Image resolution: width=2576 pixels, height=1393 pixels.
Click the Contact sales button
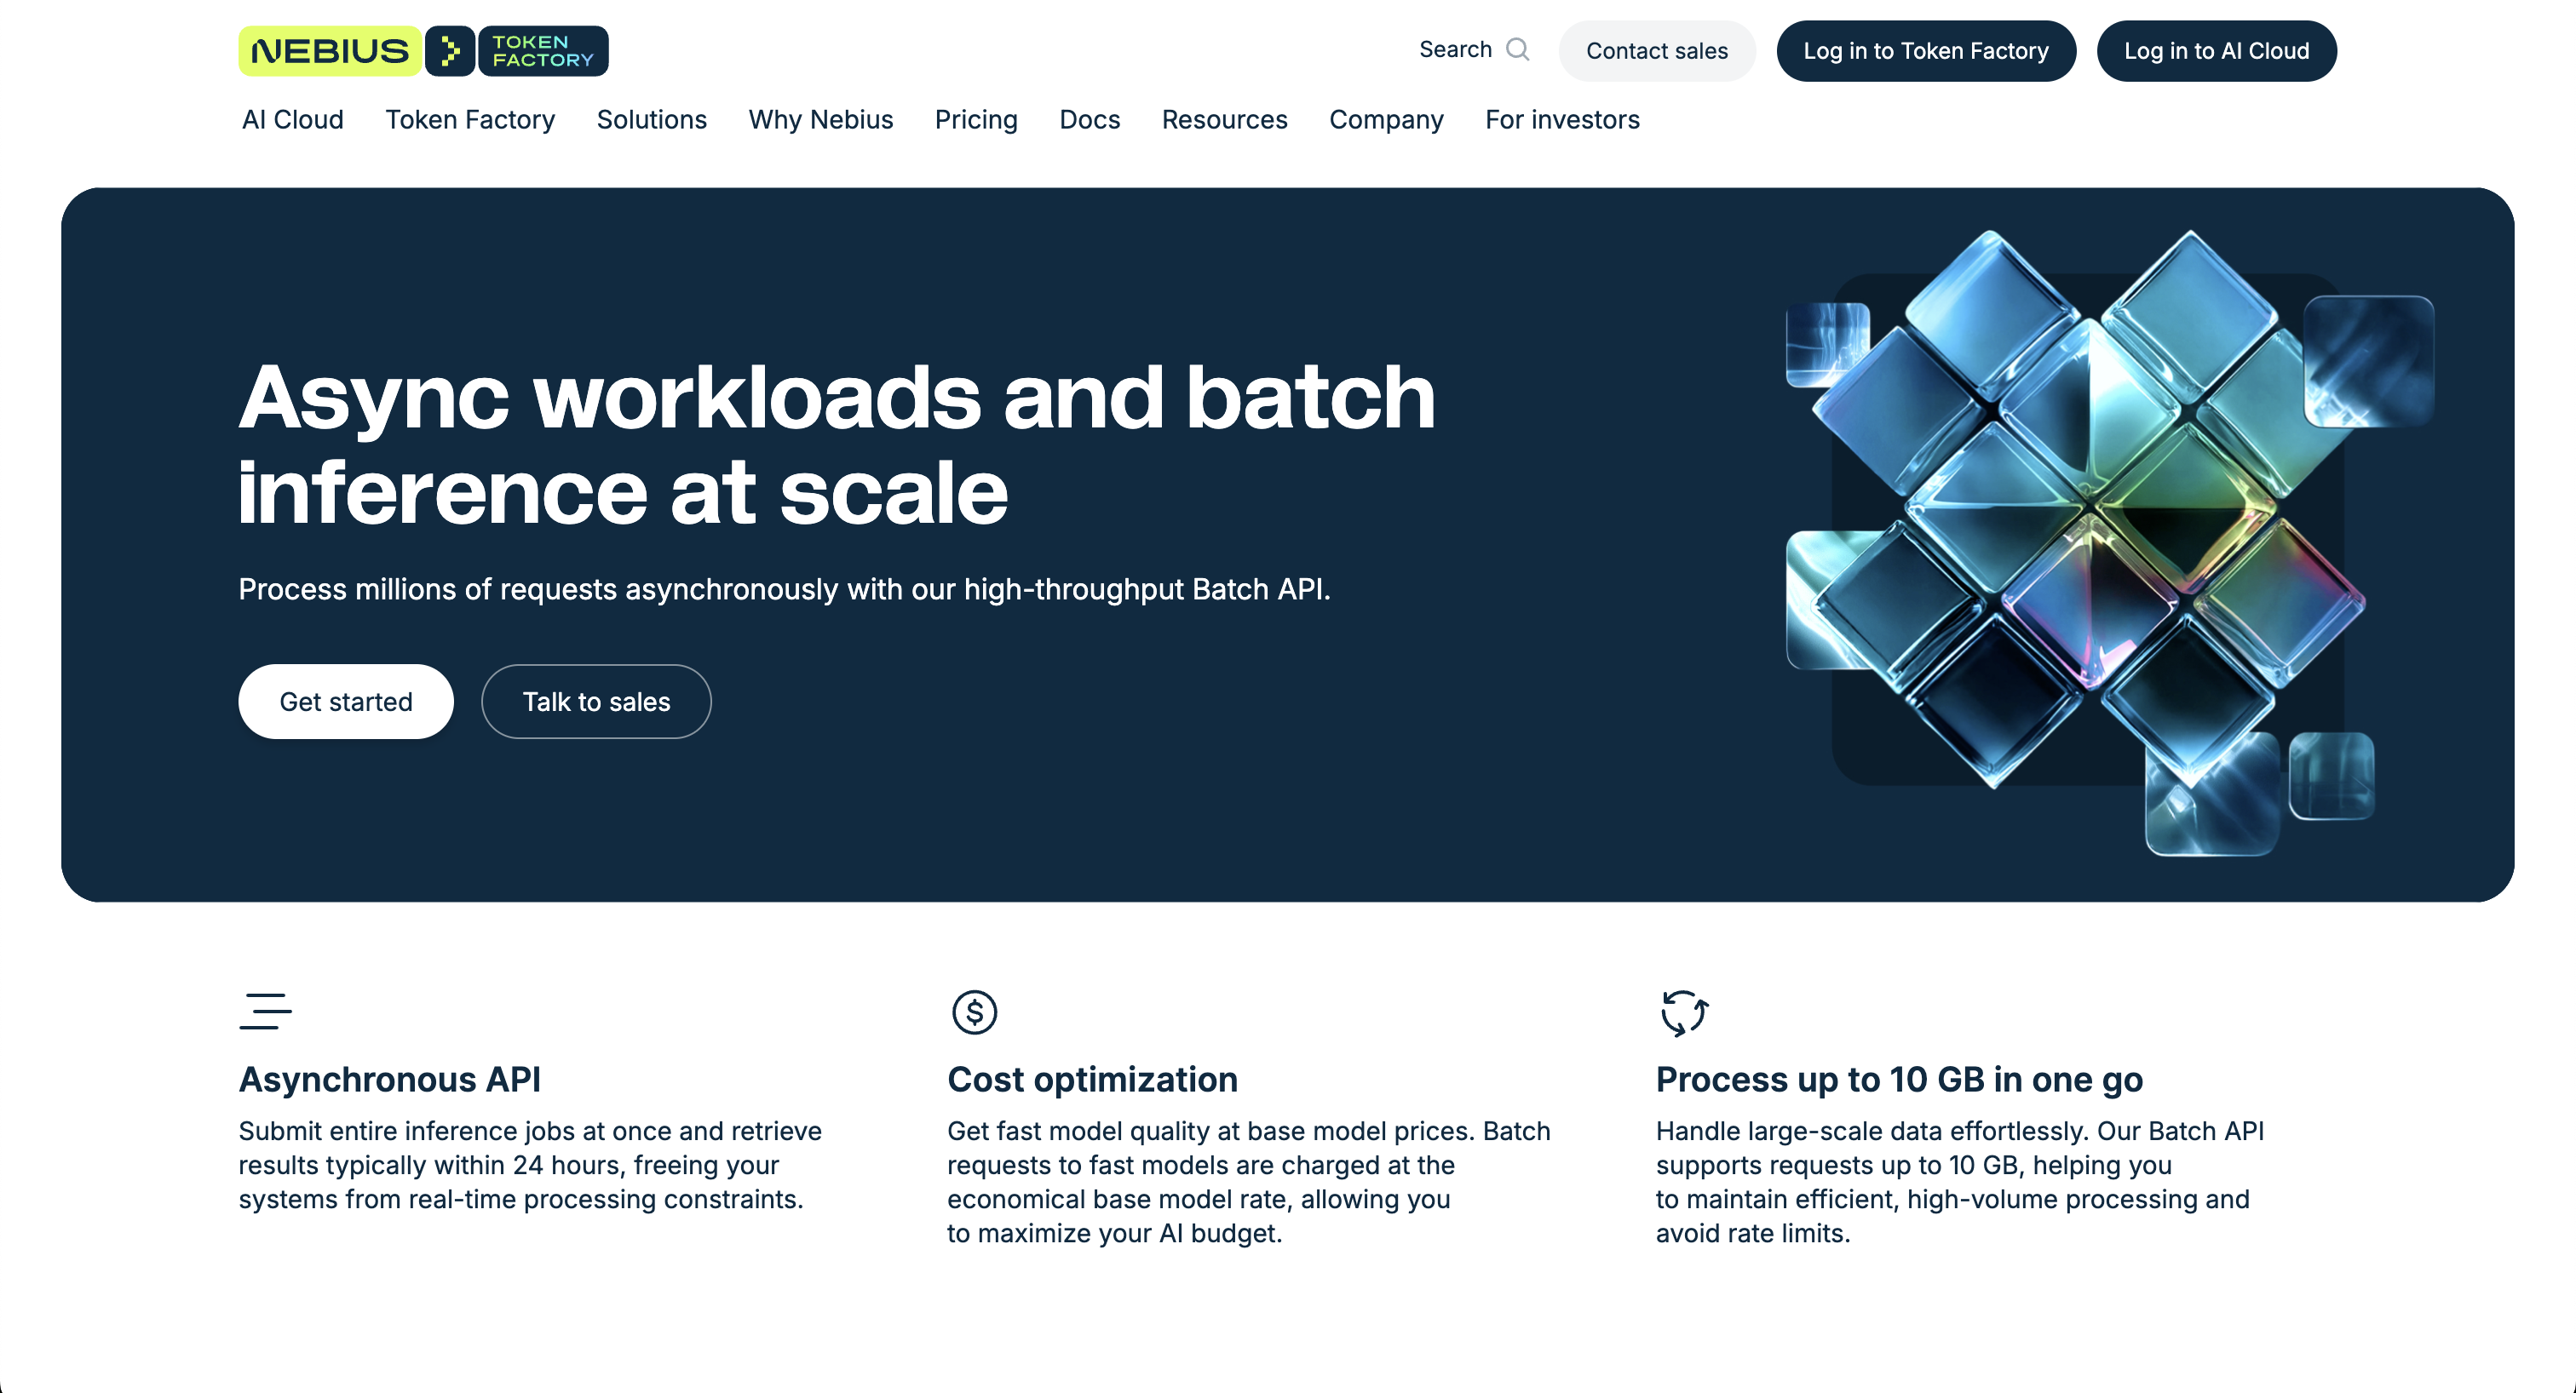pyautogui.click(x=1657, y=51)
